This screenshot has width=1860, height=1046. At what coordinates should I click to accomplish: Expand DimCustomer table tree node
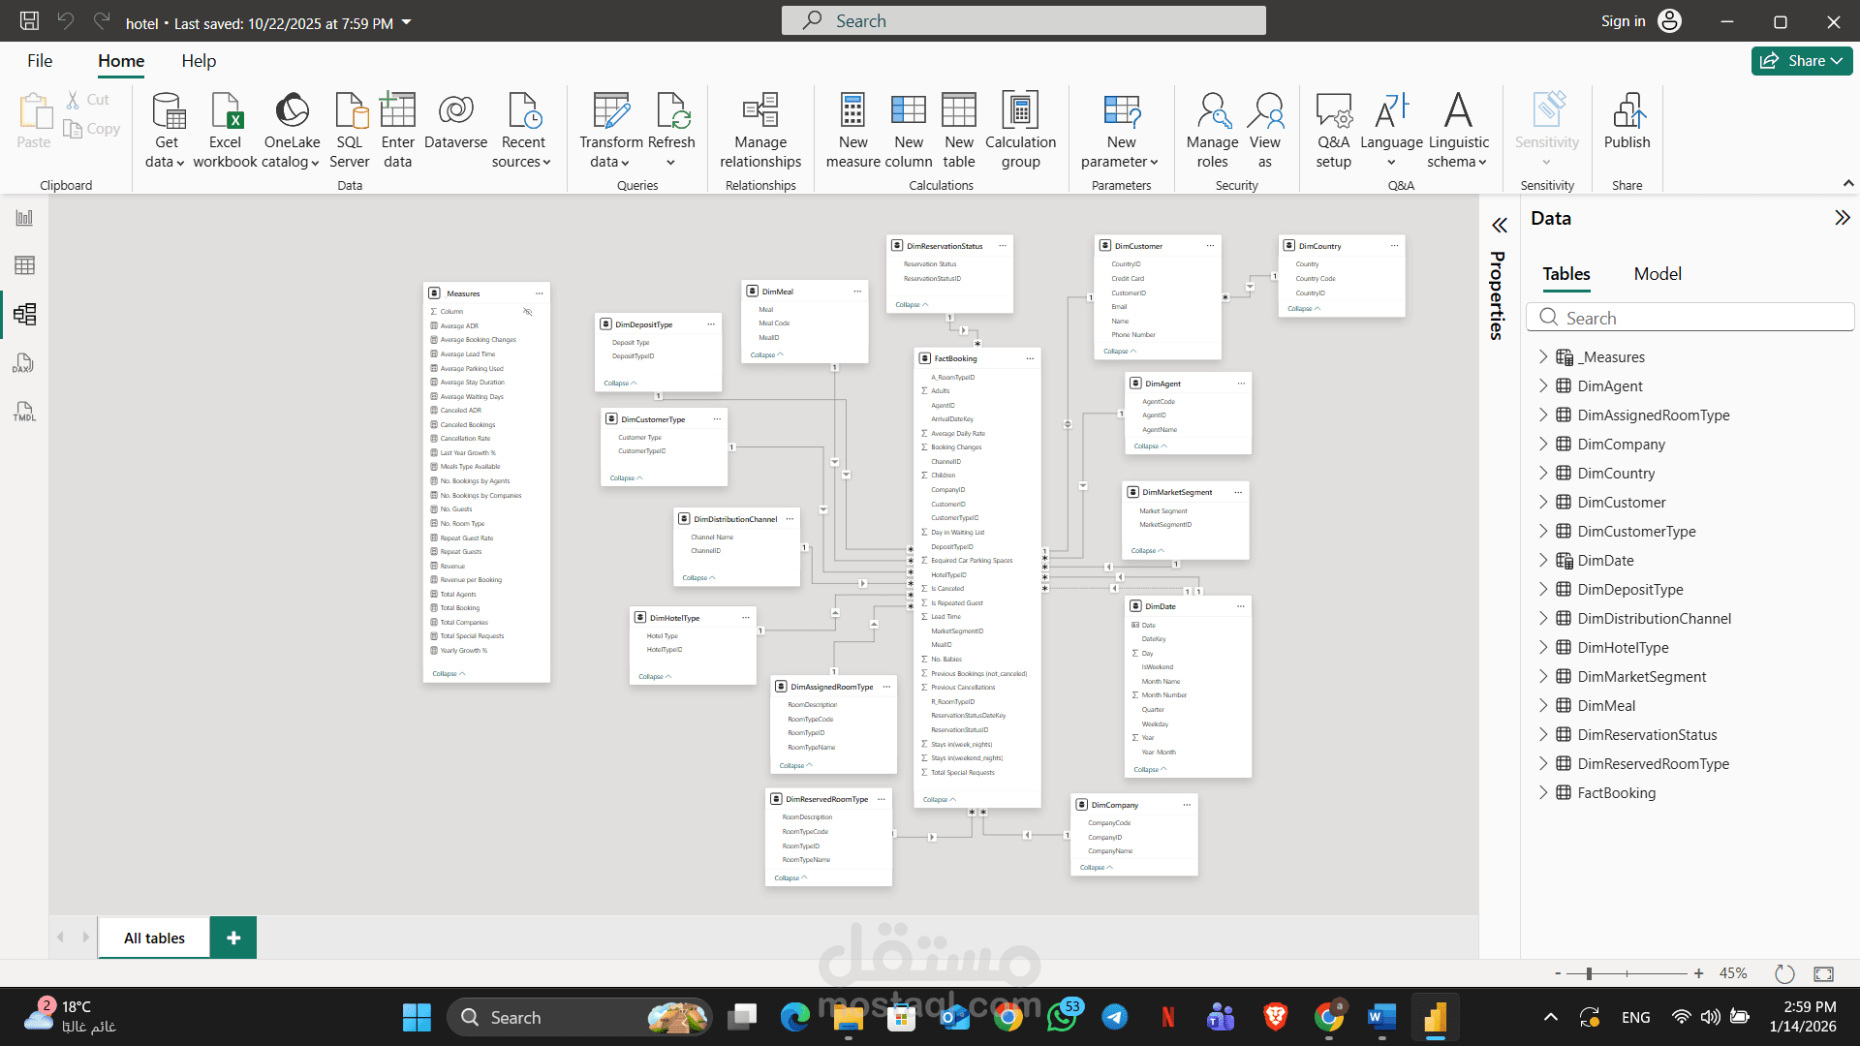(1543, 502)
